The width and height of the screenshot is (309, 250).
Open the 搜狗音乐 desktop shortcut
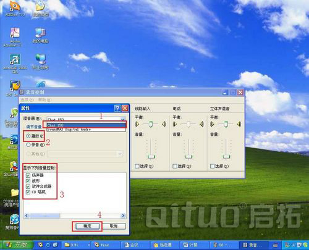pos(13,222)
